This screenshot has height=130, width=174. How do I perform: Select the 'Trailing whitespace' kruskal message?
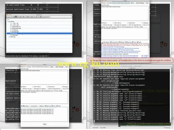113,47
